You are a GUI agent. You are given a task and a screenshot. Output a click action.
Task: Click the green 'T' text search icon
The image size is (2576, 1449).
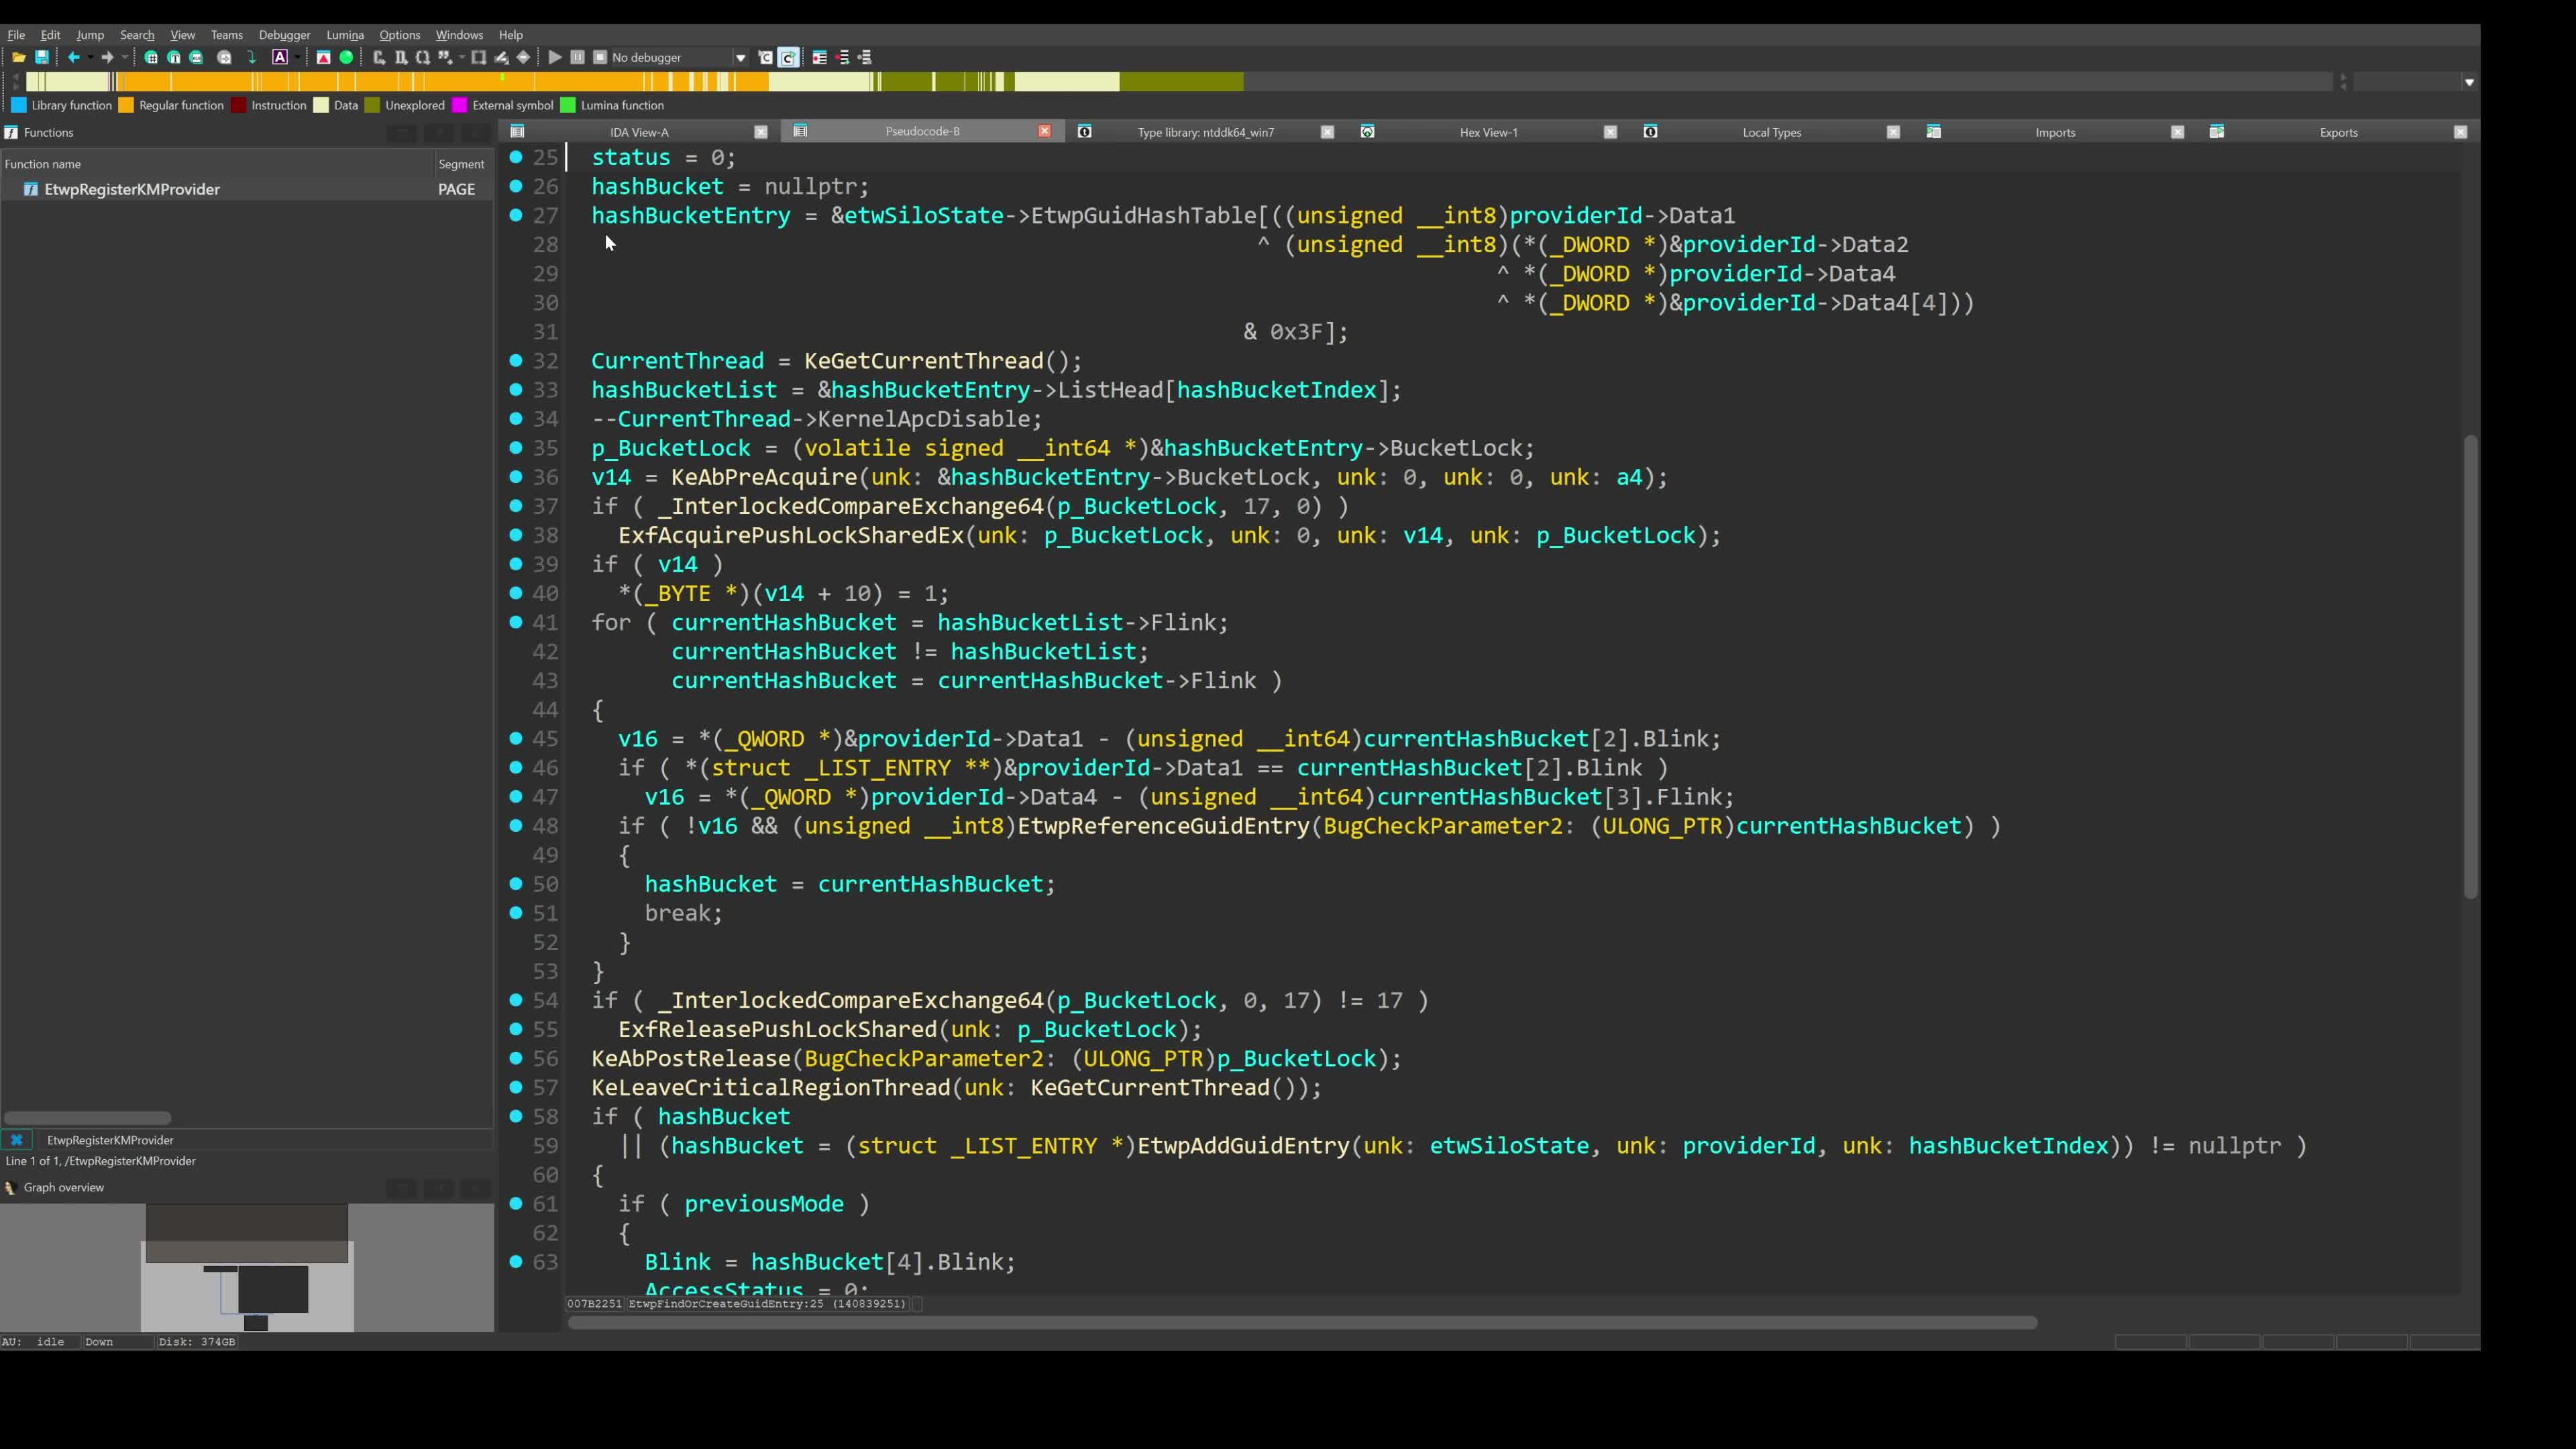[x=174, y=58]
